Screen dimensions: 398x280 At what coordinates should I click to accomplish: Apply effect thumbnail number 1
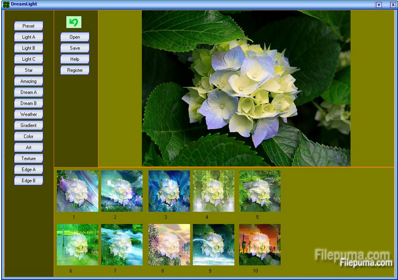77,191
